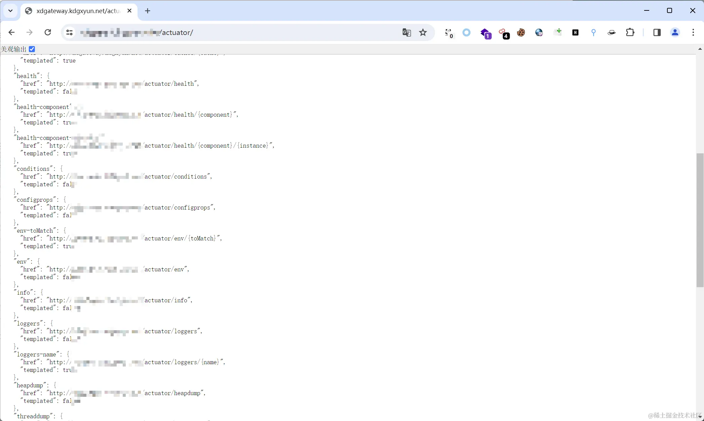Open the cookie editor extension

[521, 33]
